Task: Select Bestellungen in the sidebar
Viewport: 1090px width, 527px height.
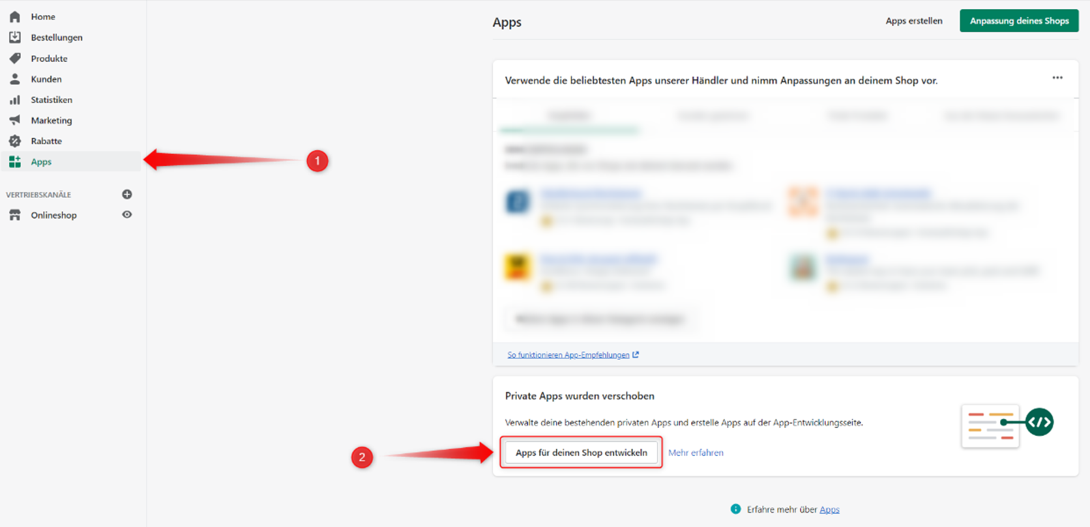Action: click(57, 38)
